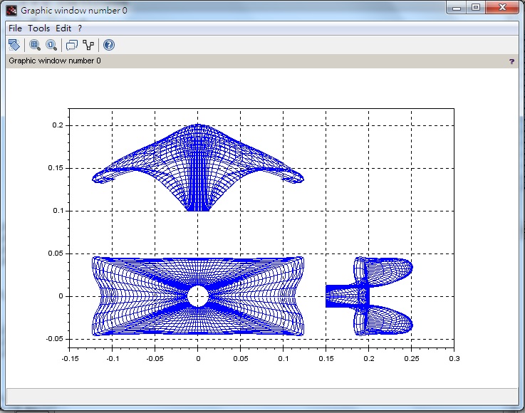Click the y-axis label 0.15
Screen dimensions: 525x413
pyautogui.click(x=56, y=168)
